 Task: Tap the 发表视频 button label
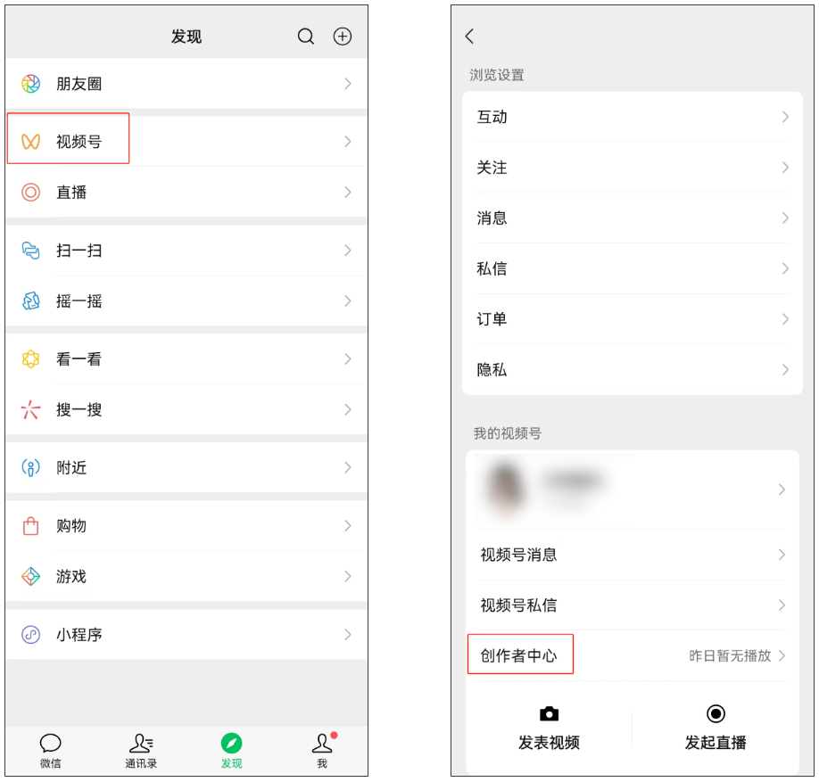pyautogui.click(x=549, y=743)
